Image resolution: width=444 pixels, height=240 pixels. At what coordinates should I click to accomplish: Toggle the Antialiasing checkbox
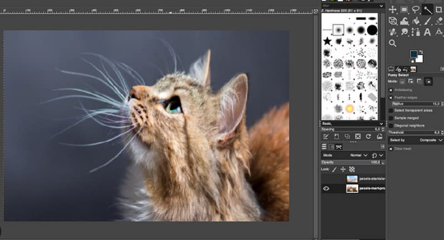click(391, 90)
